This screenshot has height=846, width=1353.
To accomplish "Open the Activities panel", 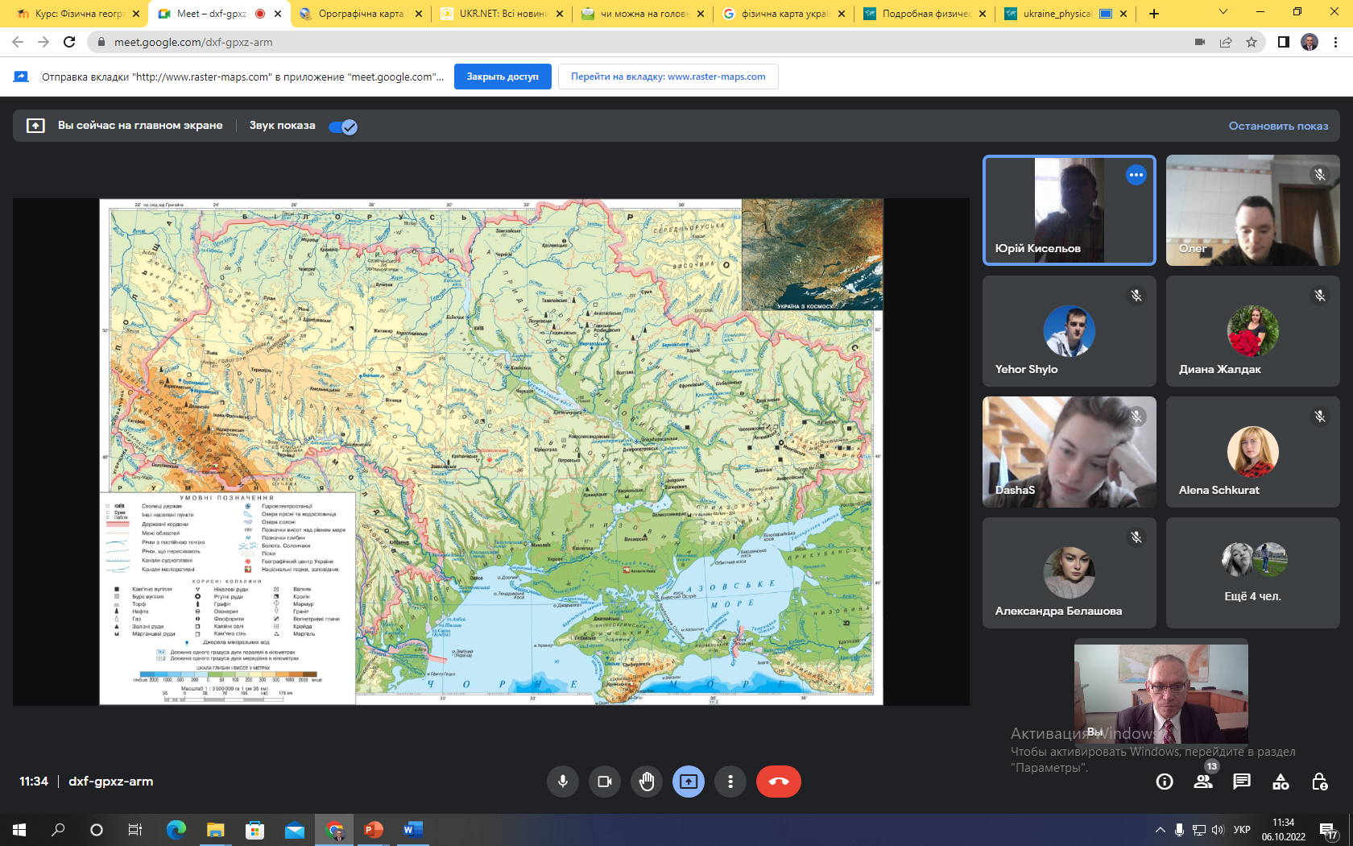I will click(1281, 782).
